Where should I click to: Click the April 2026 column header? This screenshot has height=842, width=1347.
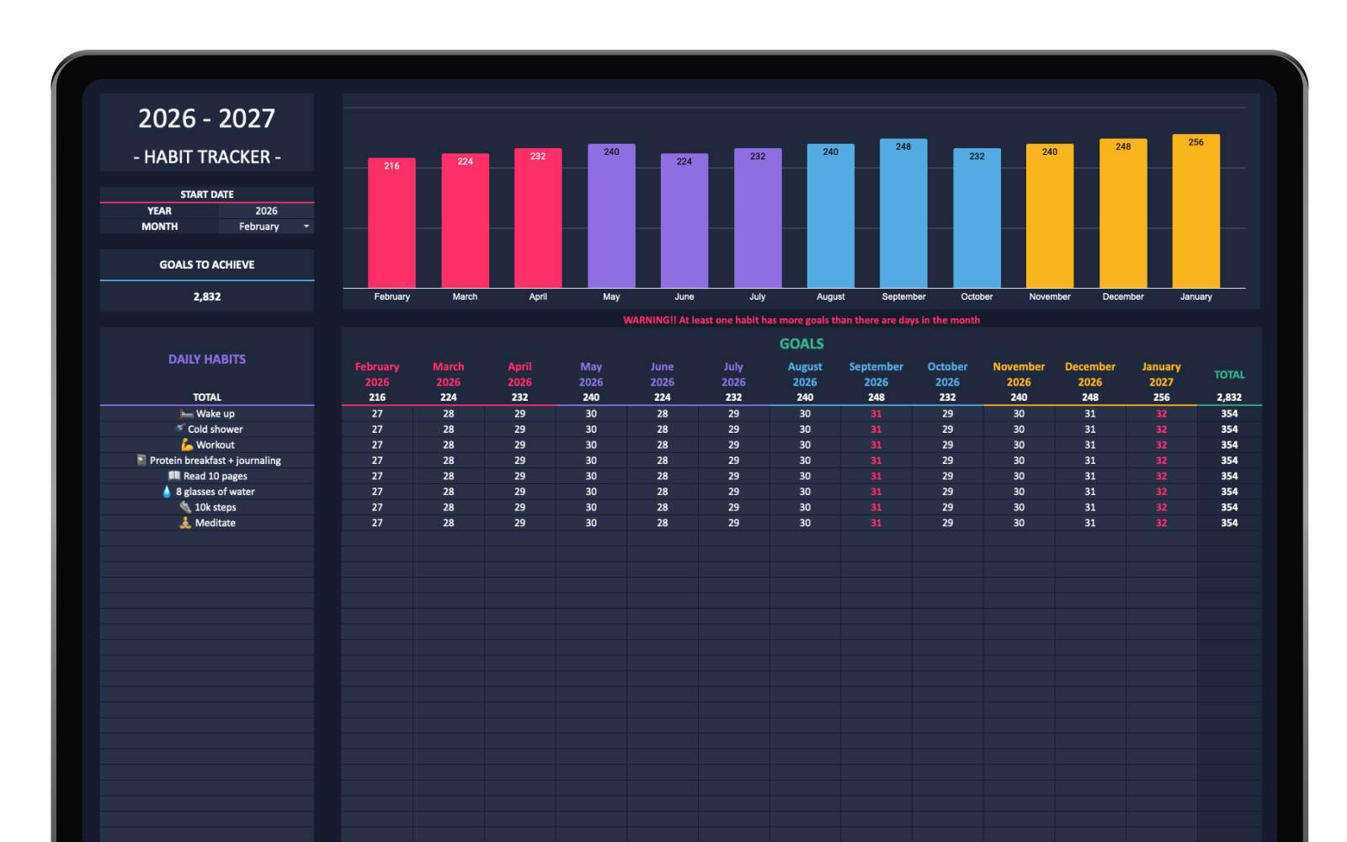(519, 374)
